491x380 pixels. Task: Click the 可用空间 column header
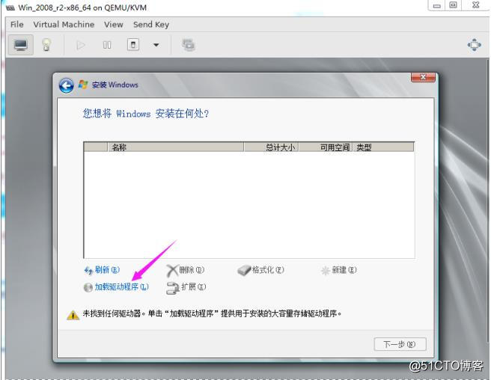coord(326,147)
